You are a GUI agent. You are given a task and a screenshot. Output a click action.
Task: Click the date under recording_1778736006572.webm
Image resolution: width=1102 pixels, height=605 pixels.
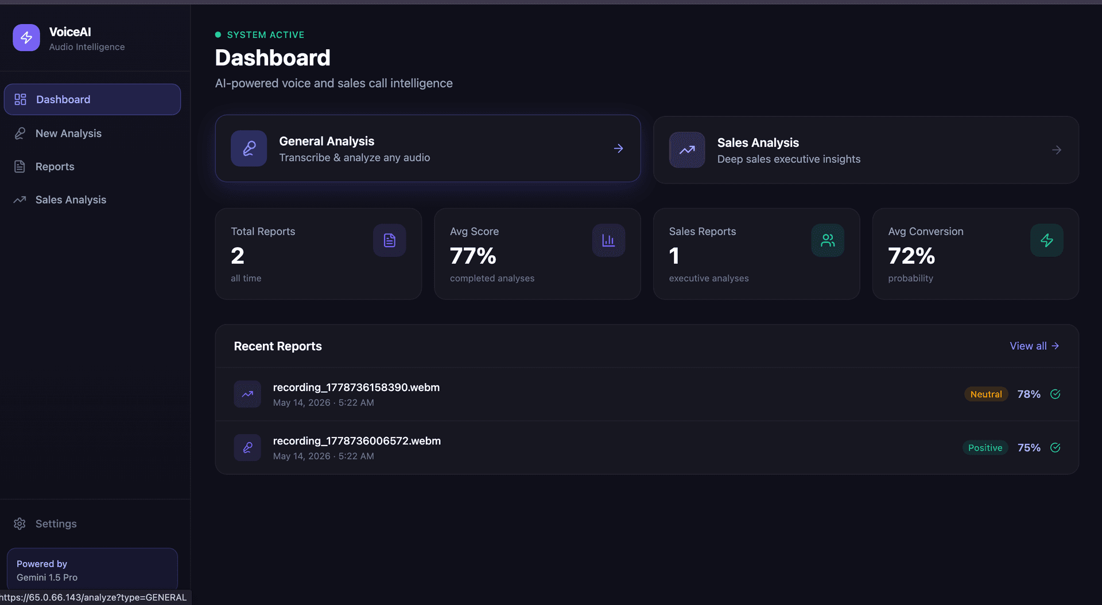pos(324,456)
